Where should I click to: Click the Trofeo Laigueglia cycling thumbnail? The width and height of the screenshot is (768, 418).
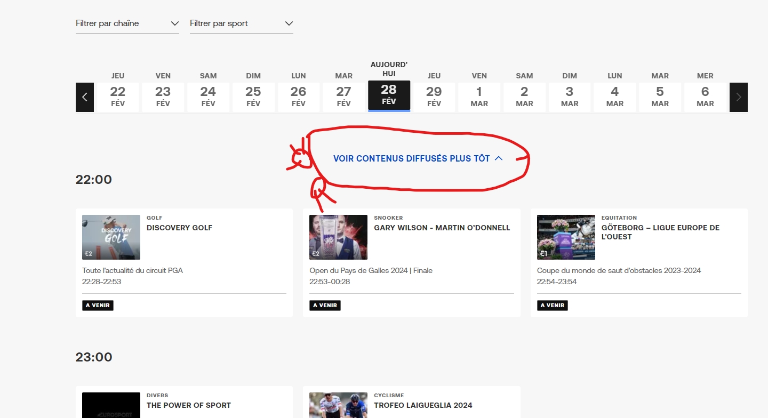(339, 405)
